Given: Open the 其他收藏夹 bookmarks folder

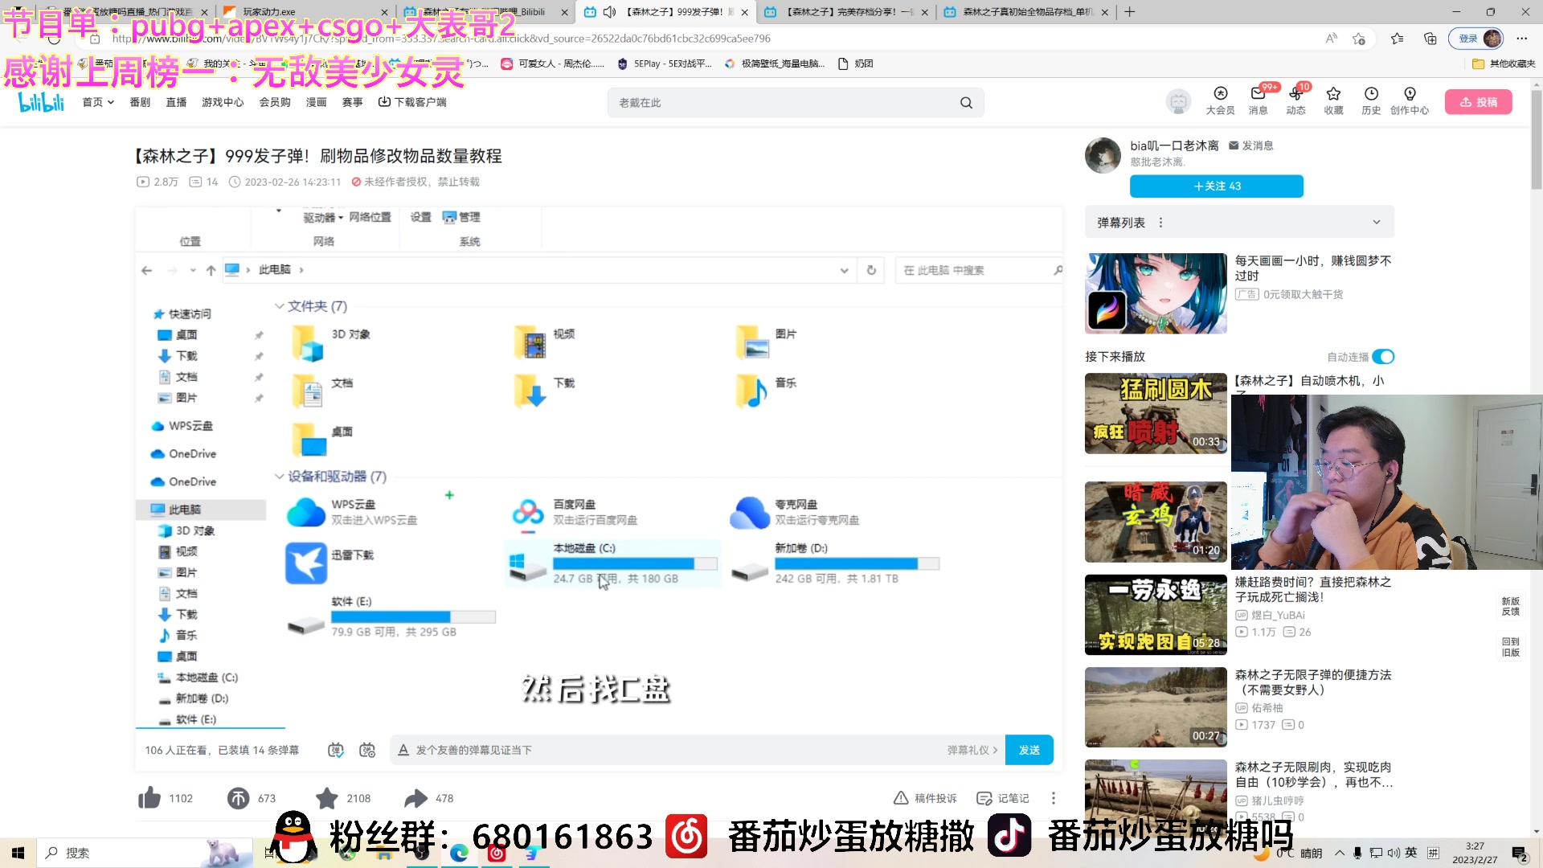Looking at the screenshot, I should (x=1504, y=63).
